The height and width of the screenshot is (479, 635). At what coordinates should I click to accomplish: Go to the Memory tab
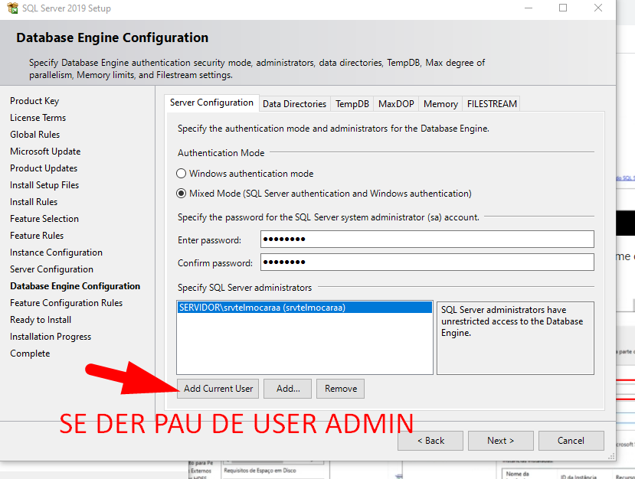[440, 104]
